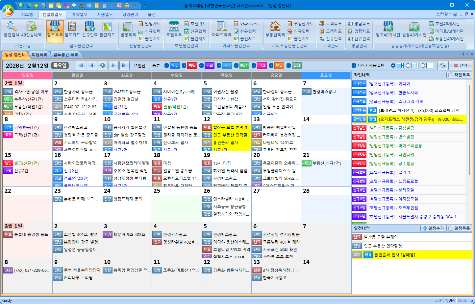Expand the 스타일 style dropdown
The image size is (475, 304).
click(443, 14)
